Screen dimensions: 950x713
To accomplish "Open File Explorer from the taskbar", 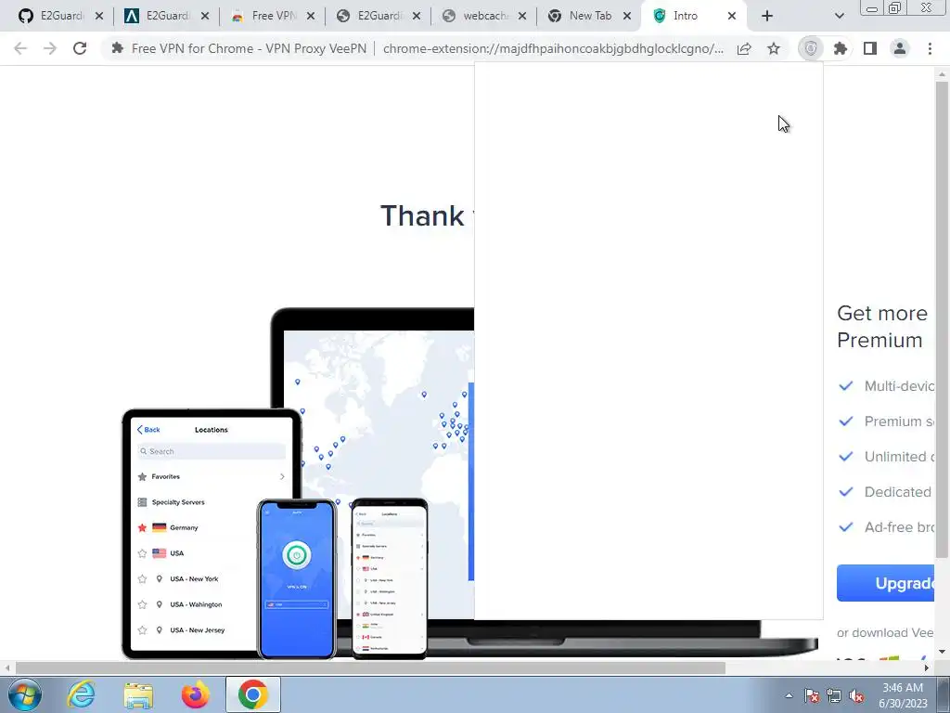I will coord(138,694).
